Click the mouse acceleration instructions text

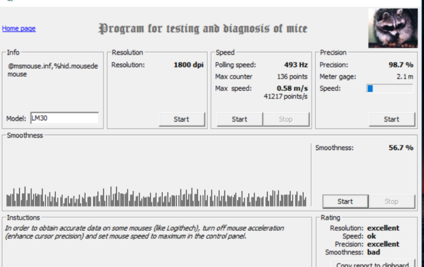pyautogui.click(x=144, y=232)
